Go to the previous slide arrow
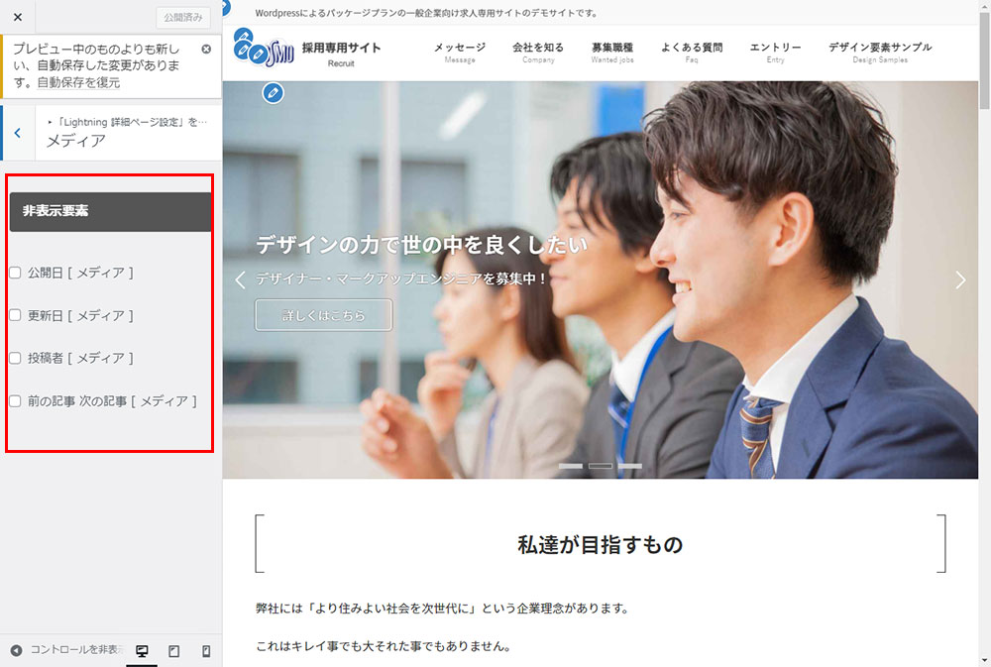This screenshot has height=667, width=991. point(240,280)
